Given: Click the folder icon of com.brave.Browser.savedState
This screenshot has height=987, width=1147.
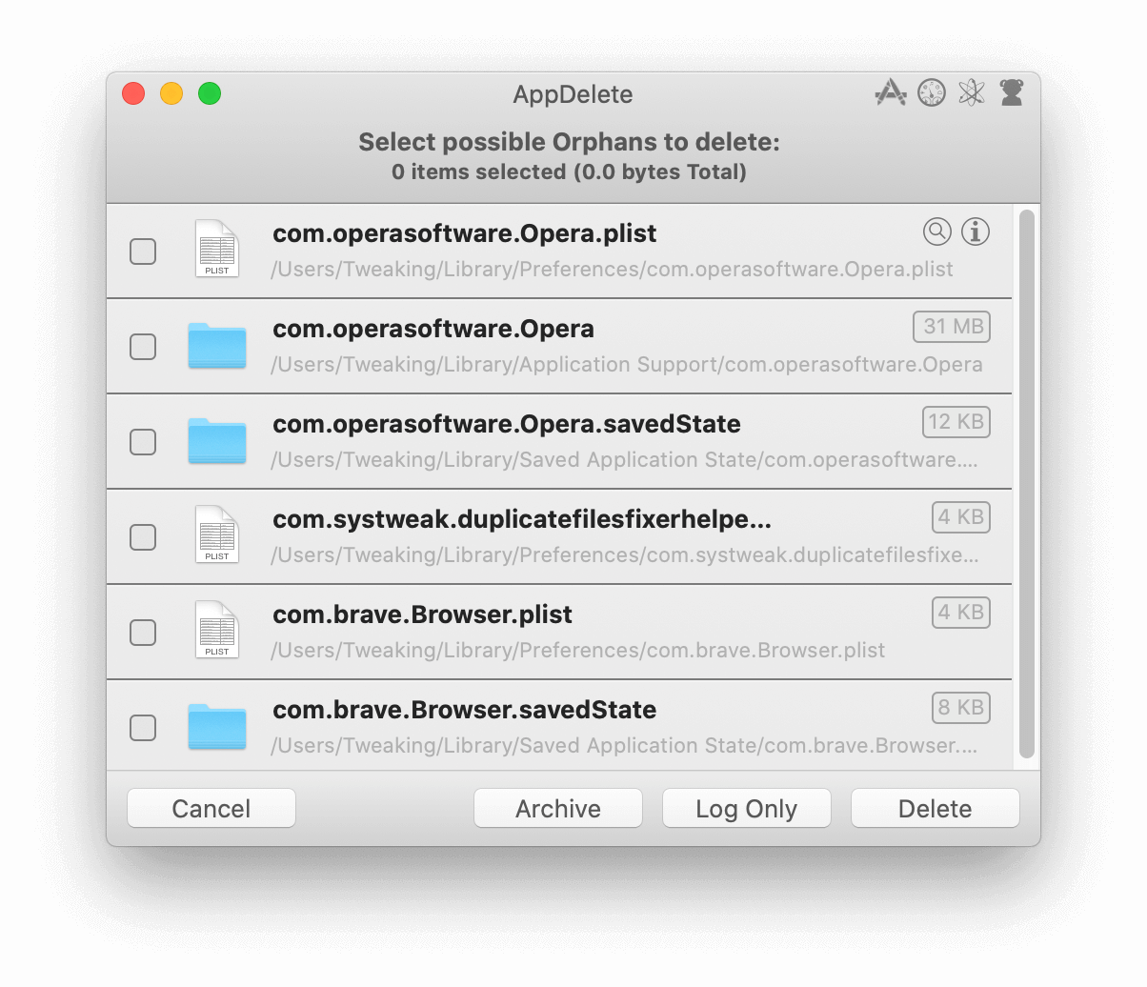Looking at the screenshot, I should (x=217, y=727).
